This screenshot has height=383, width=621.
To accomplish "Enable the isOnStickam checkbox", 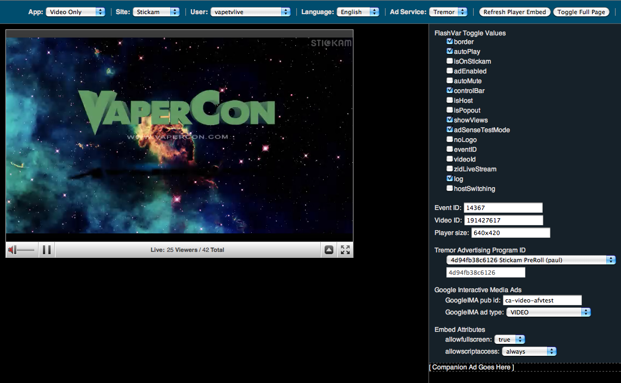I will pos(450,61).
